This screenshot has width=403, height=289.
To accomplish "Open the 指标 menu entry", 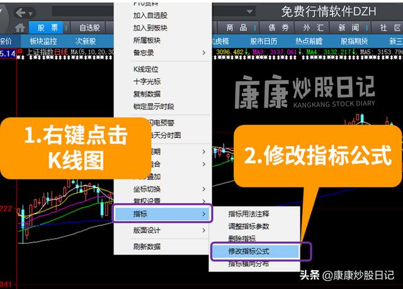I will [x=162, y=213].
